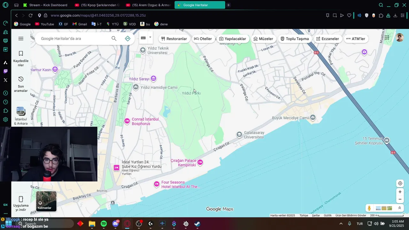Filter map by ATM'ler

pos(356,39)
